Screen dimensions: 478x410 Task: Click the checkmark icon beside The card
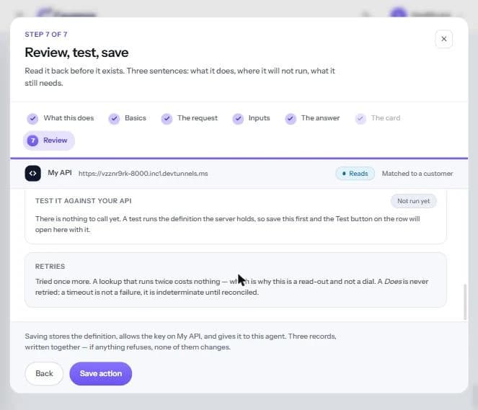pos(360,118)
